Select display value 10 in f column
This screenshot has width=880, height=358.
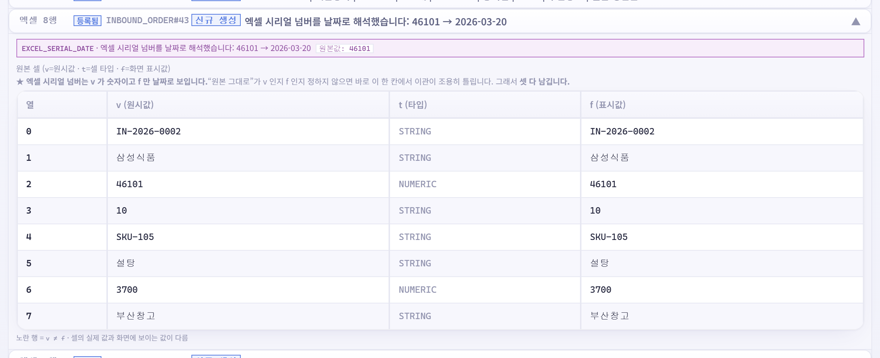[595, 210]
